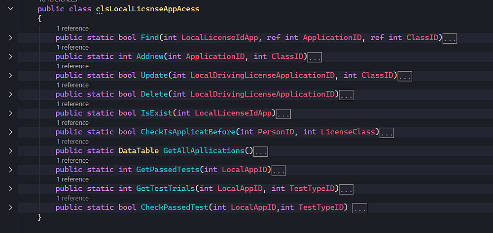Click the ellipsis box after the IsExist signature
Screen dimensions: 493x233
[283, 114]
